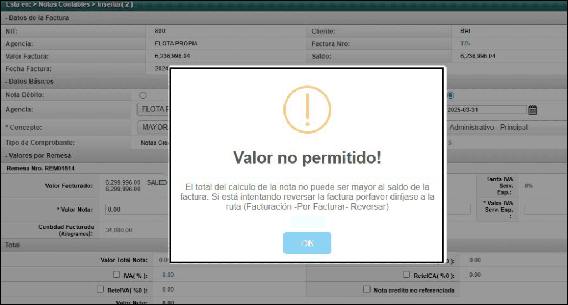
Task: Click the OK button in the alert
Action: click(307, 243)
